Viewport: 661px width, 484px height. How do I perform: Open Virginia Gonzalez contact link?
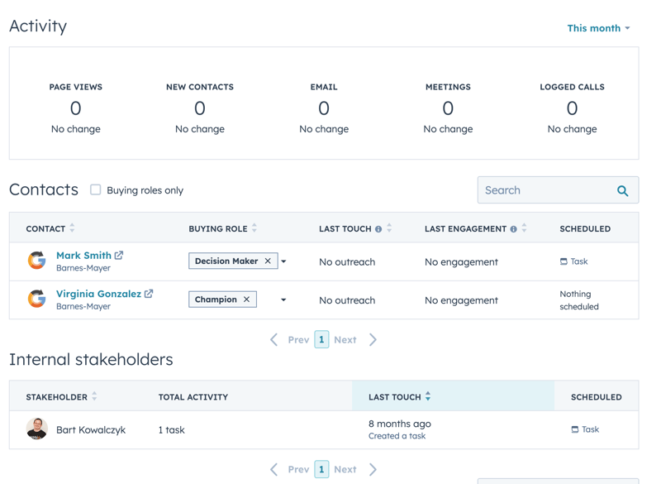pyautogui.click(x=98, y=294)
